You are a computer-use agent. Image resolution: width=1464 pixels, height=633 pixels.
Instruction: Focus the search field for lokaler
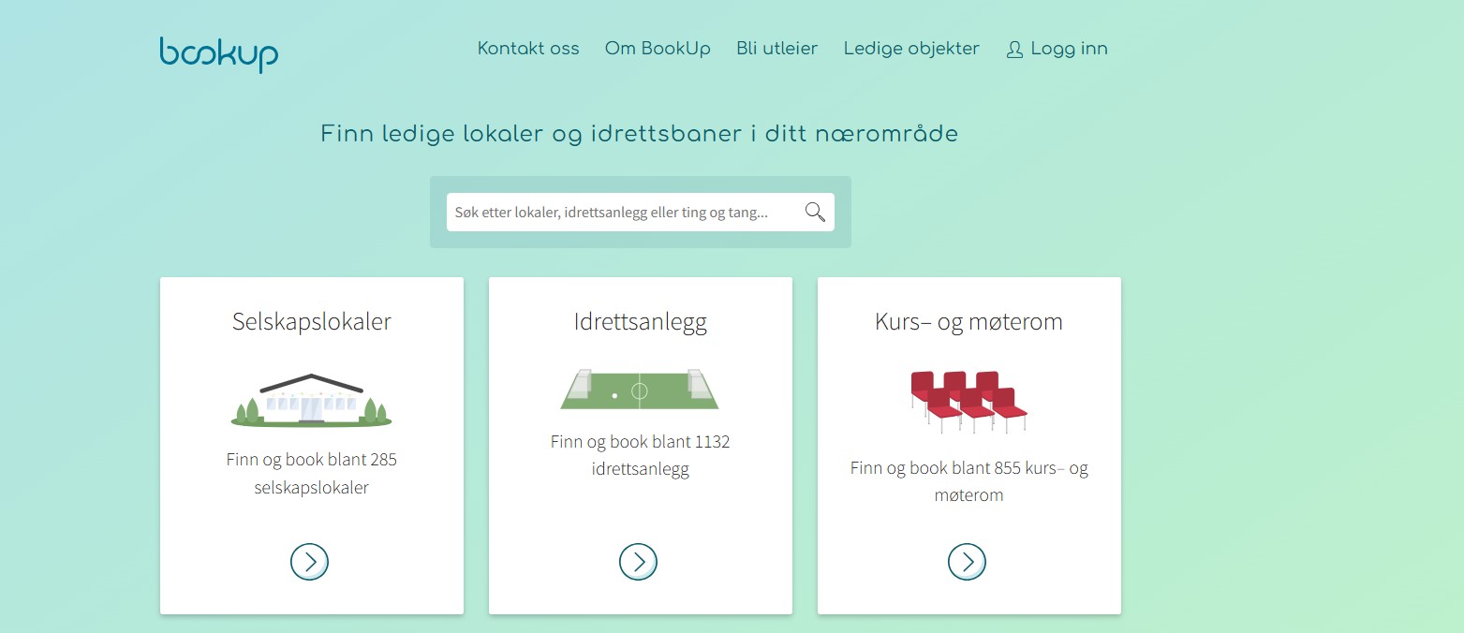pos(618,213)
